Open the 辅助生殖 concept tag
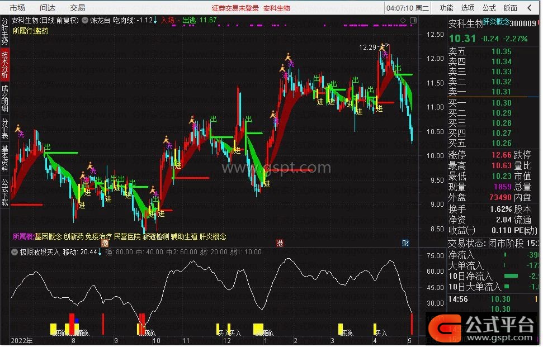543x347 pixels. tap(184, 236)
